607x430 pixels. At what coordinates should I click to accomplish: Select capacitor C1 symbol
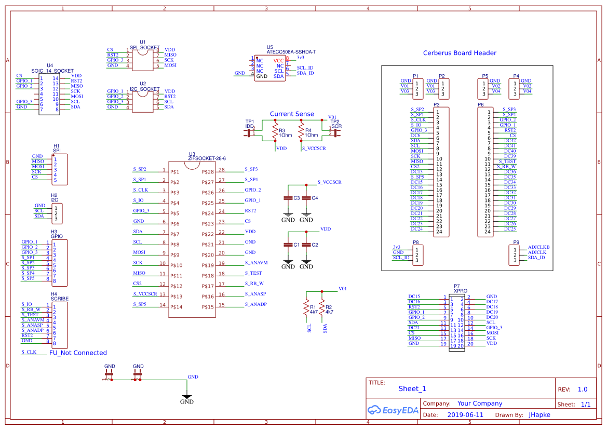pos(288,245)
